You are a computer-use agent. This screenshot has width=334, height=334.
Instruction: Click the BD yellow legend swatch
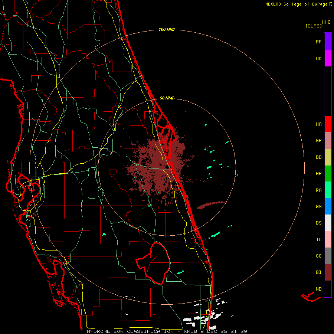(328, 157)
